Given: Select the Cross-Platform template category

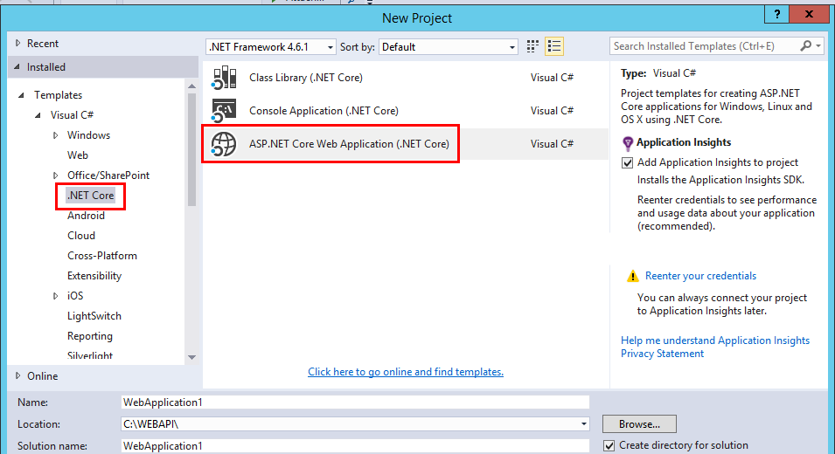Looking at the screenshot, I should click(x=102, y=256).
